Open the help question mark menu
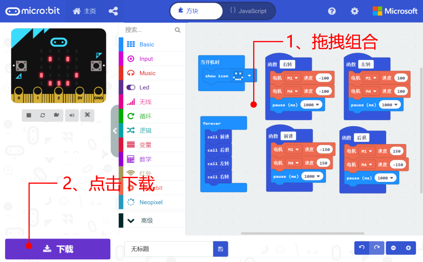 [x=332, y=11]
